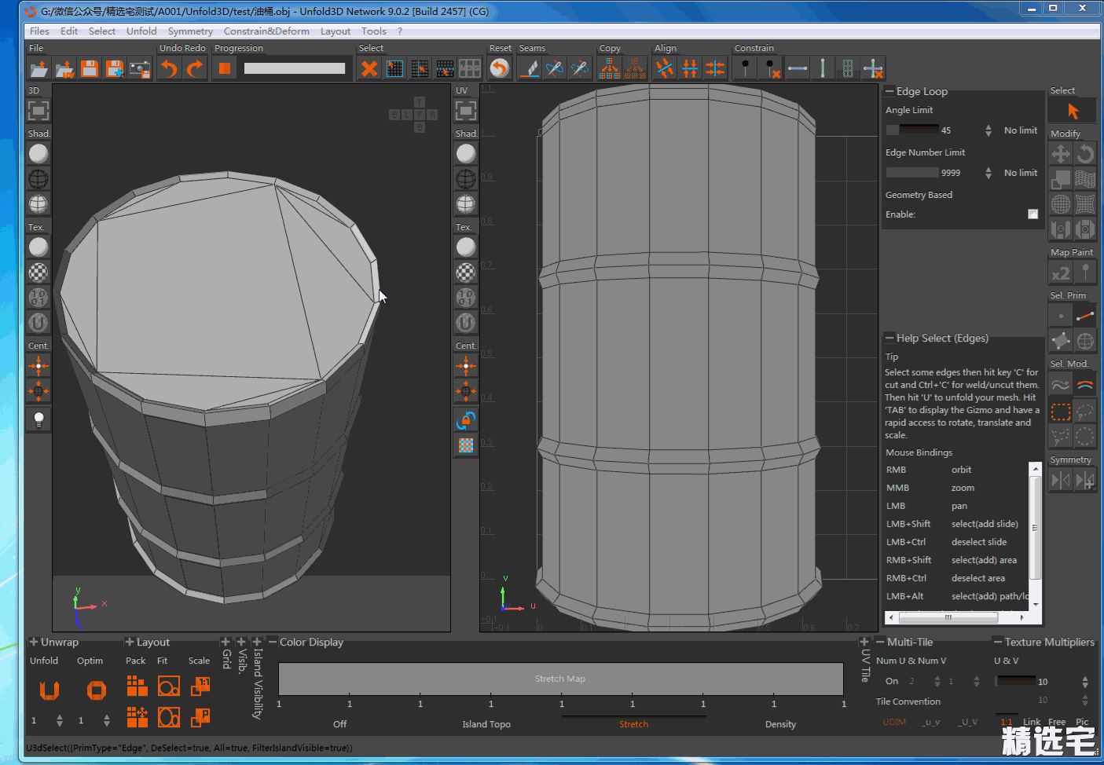Click the Link texture multiplier button

[1032, 722]
